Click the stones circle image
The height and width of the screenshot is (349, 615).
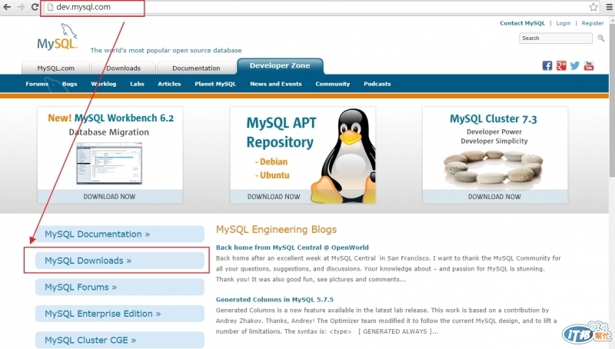(494, 168)
